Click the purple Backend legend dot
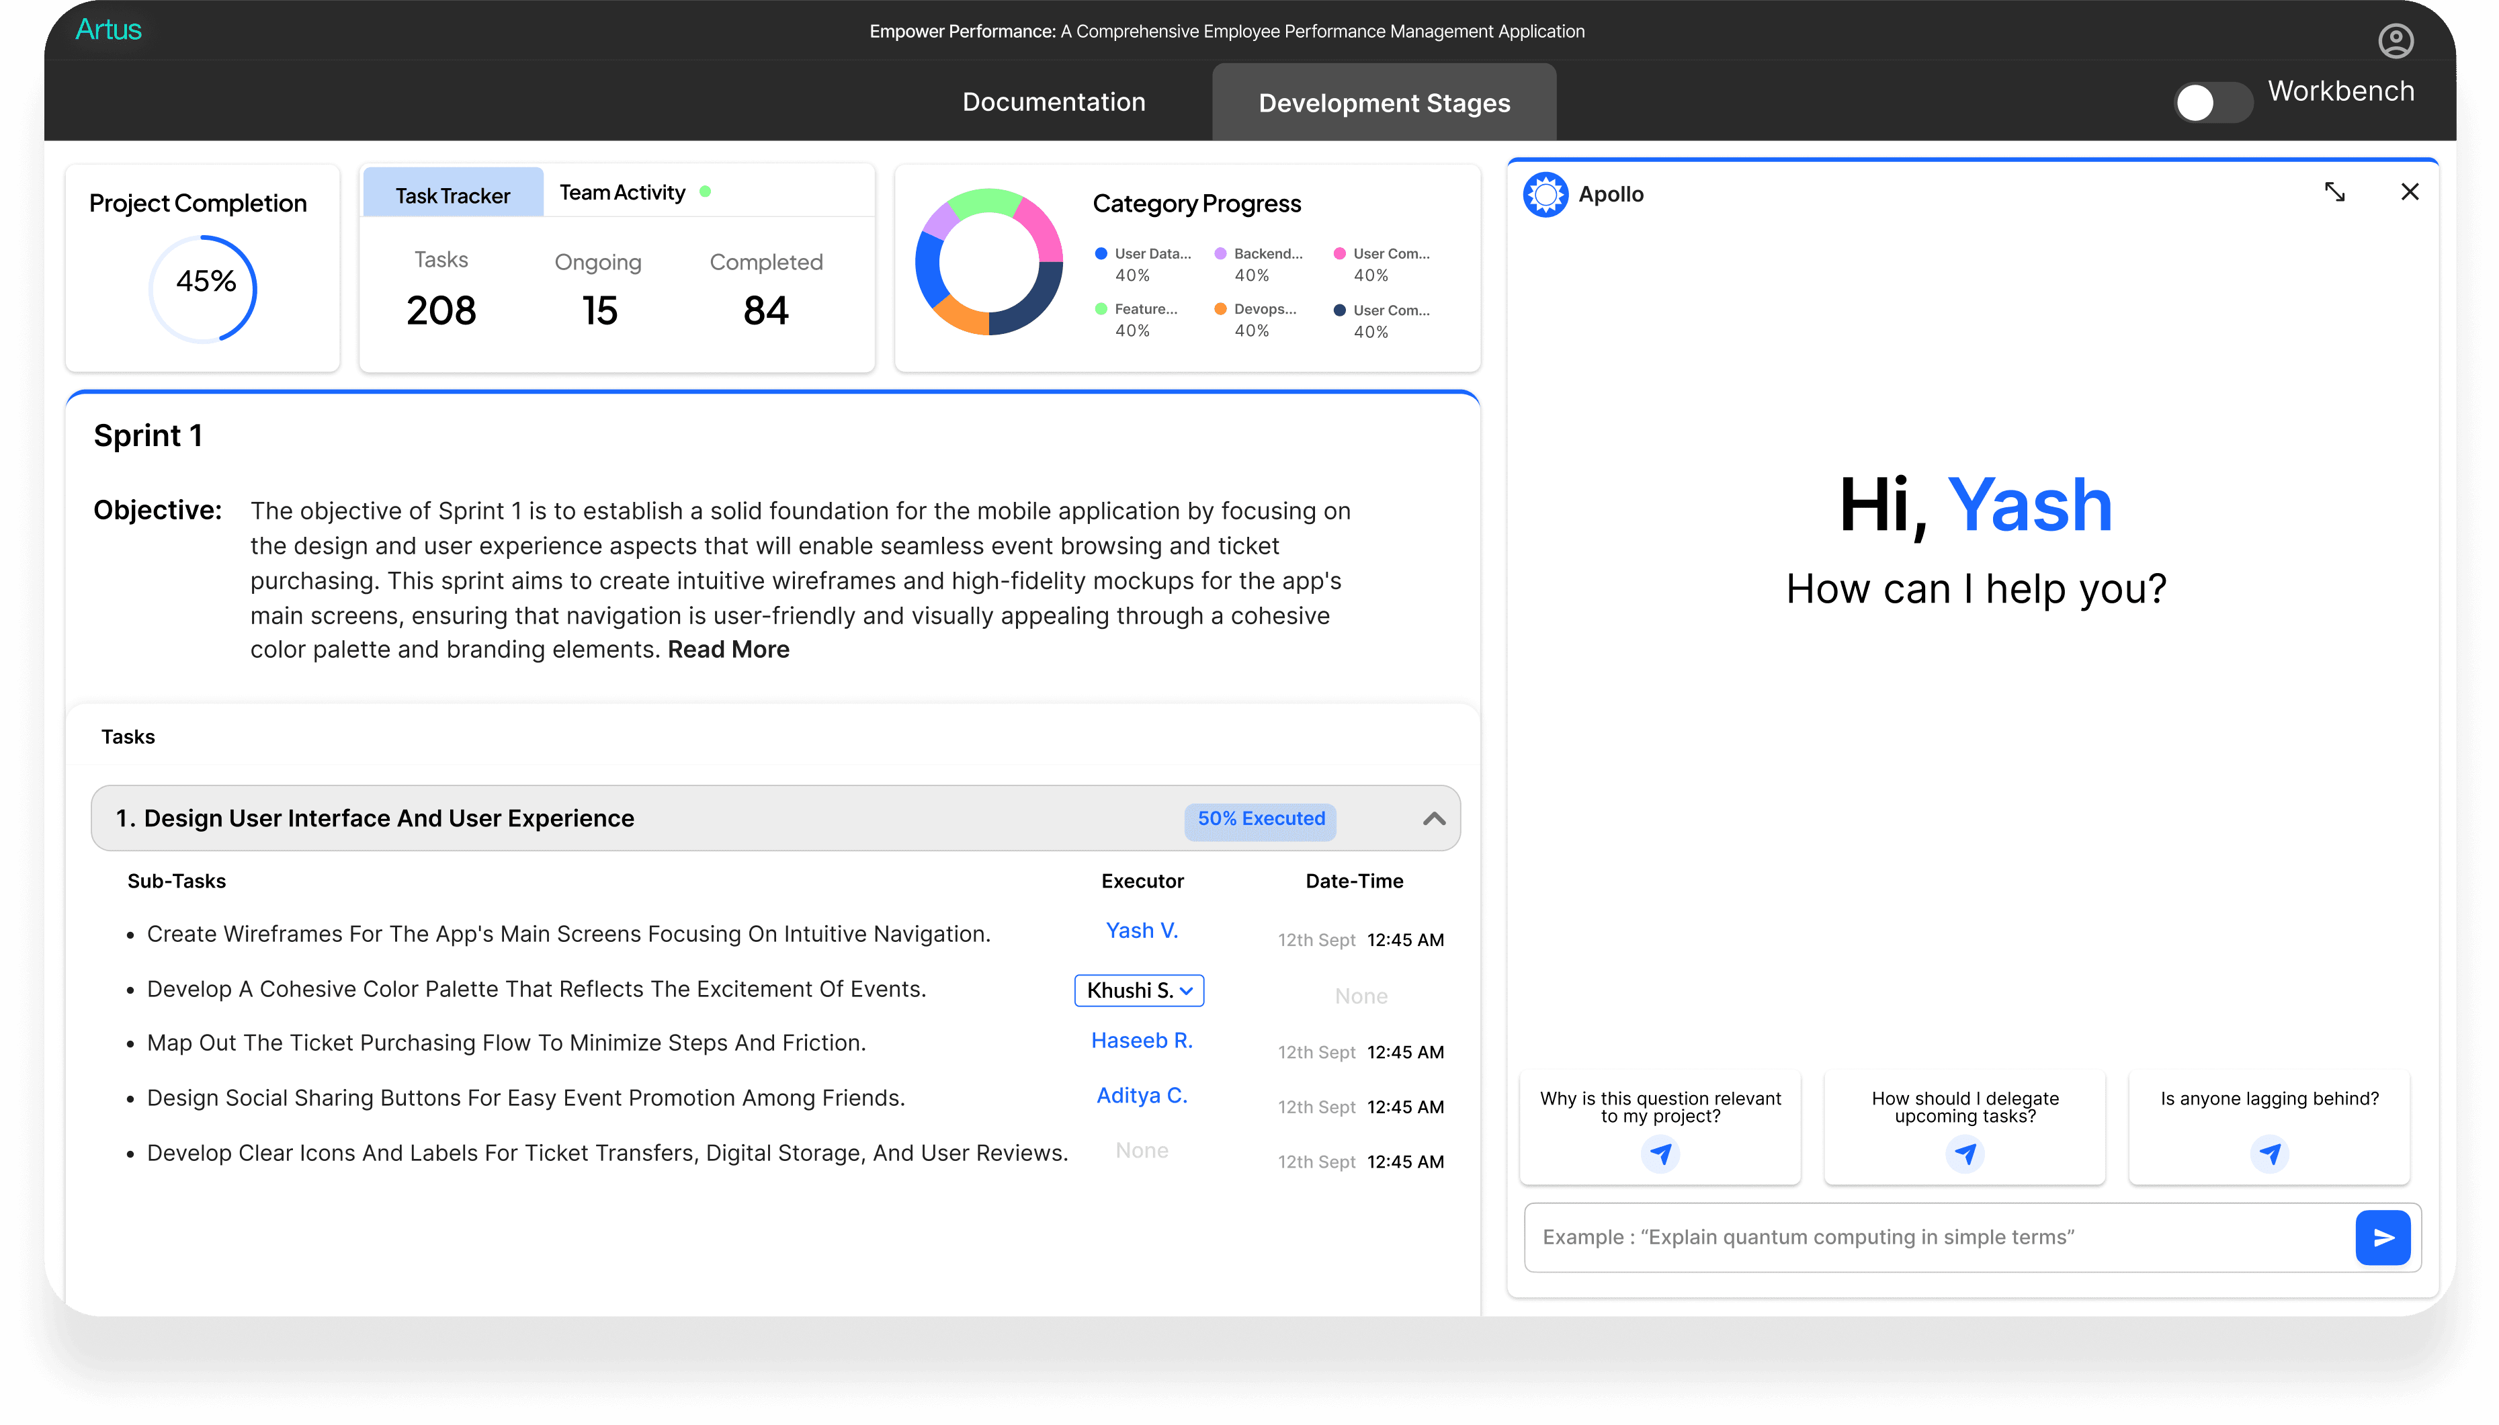This screenshot has width=2499, height=1425. click(1220, 253)
